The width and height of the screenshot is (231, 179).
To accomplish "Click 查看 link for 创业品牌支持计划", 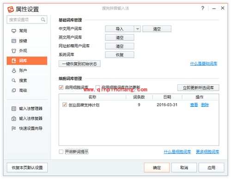I will tap(194, 105).
